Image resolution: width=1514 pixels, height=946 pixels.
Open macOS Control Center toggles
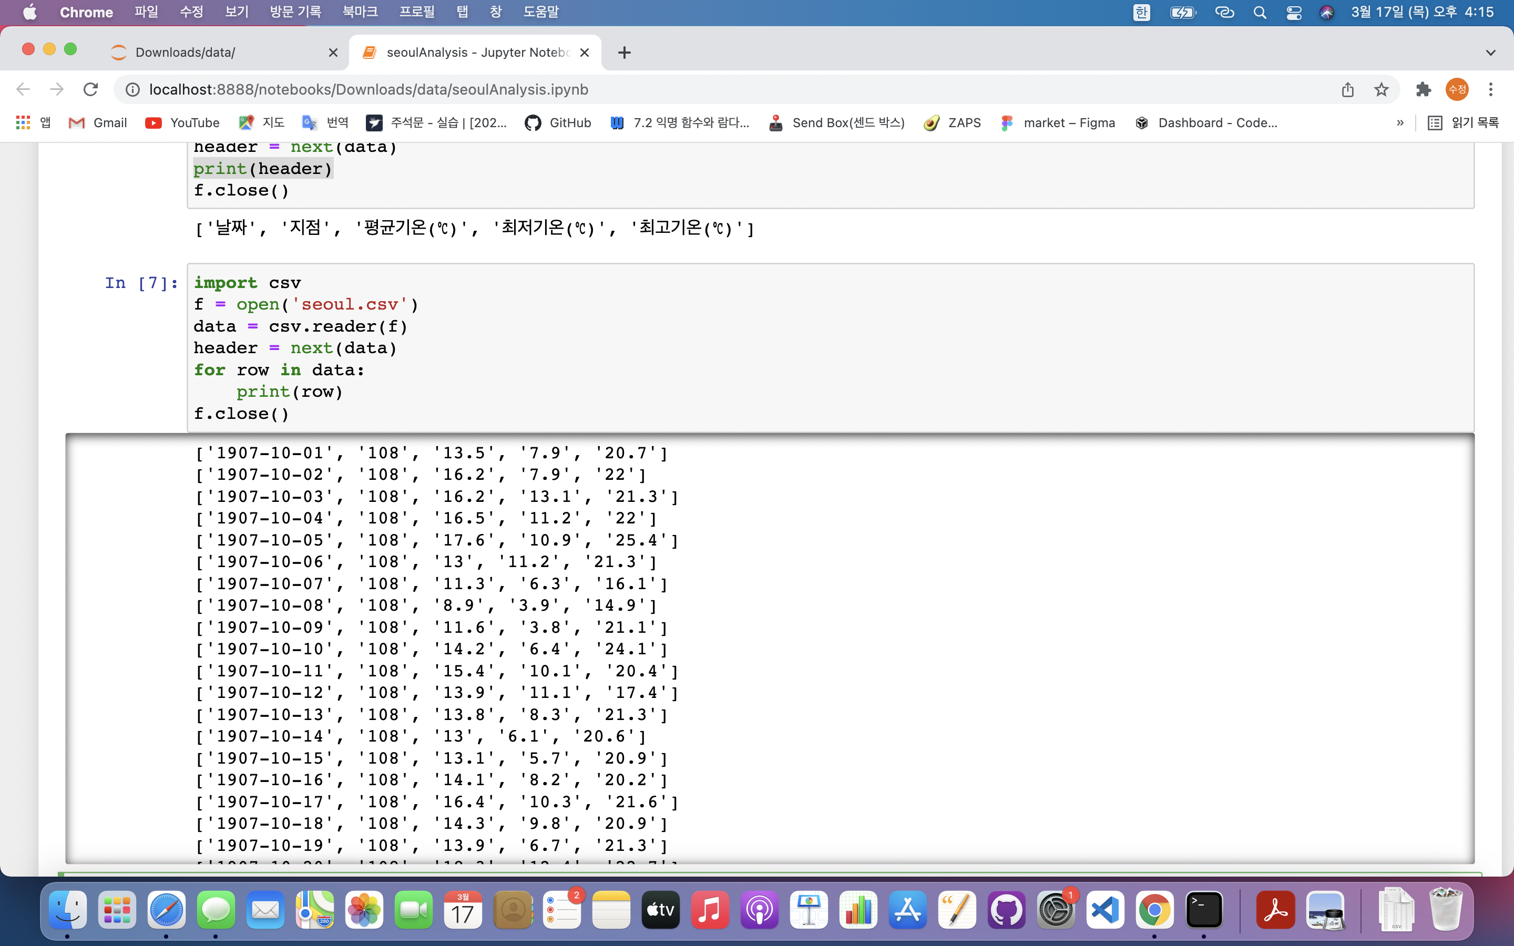click(x=1294, y=13)
